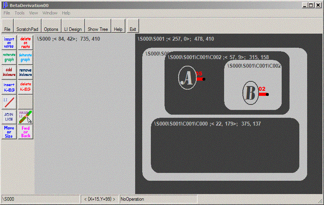Screen dimensions: 324x205
Task: Choose the 'reiterate graph' tool
Action: 9,58
